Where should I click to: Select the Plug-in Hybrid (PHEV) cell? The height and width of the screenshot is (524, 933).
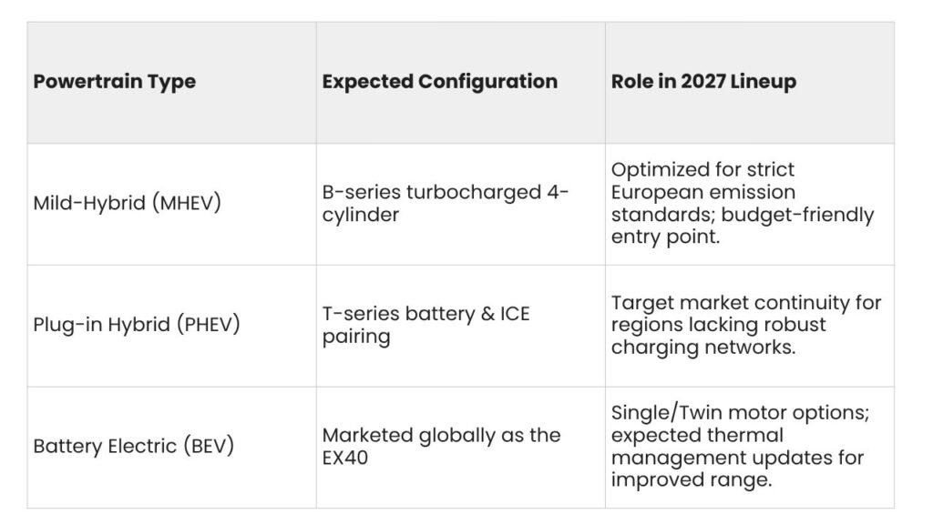pos(171,327)
